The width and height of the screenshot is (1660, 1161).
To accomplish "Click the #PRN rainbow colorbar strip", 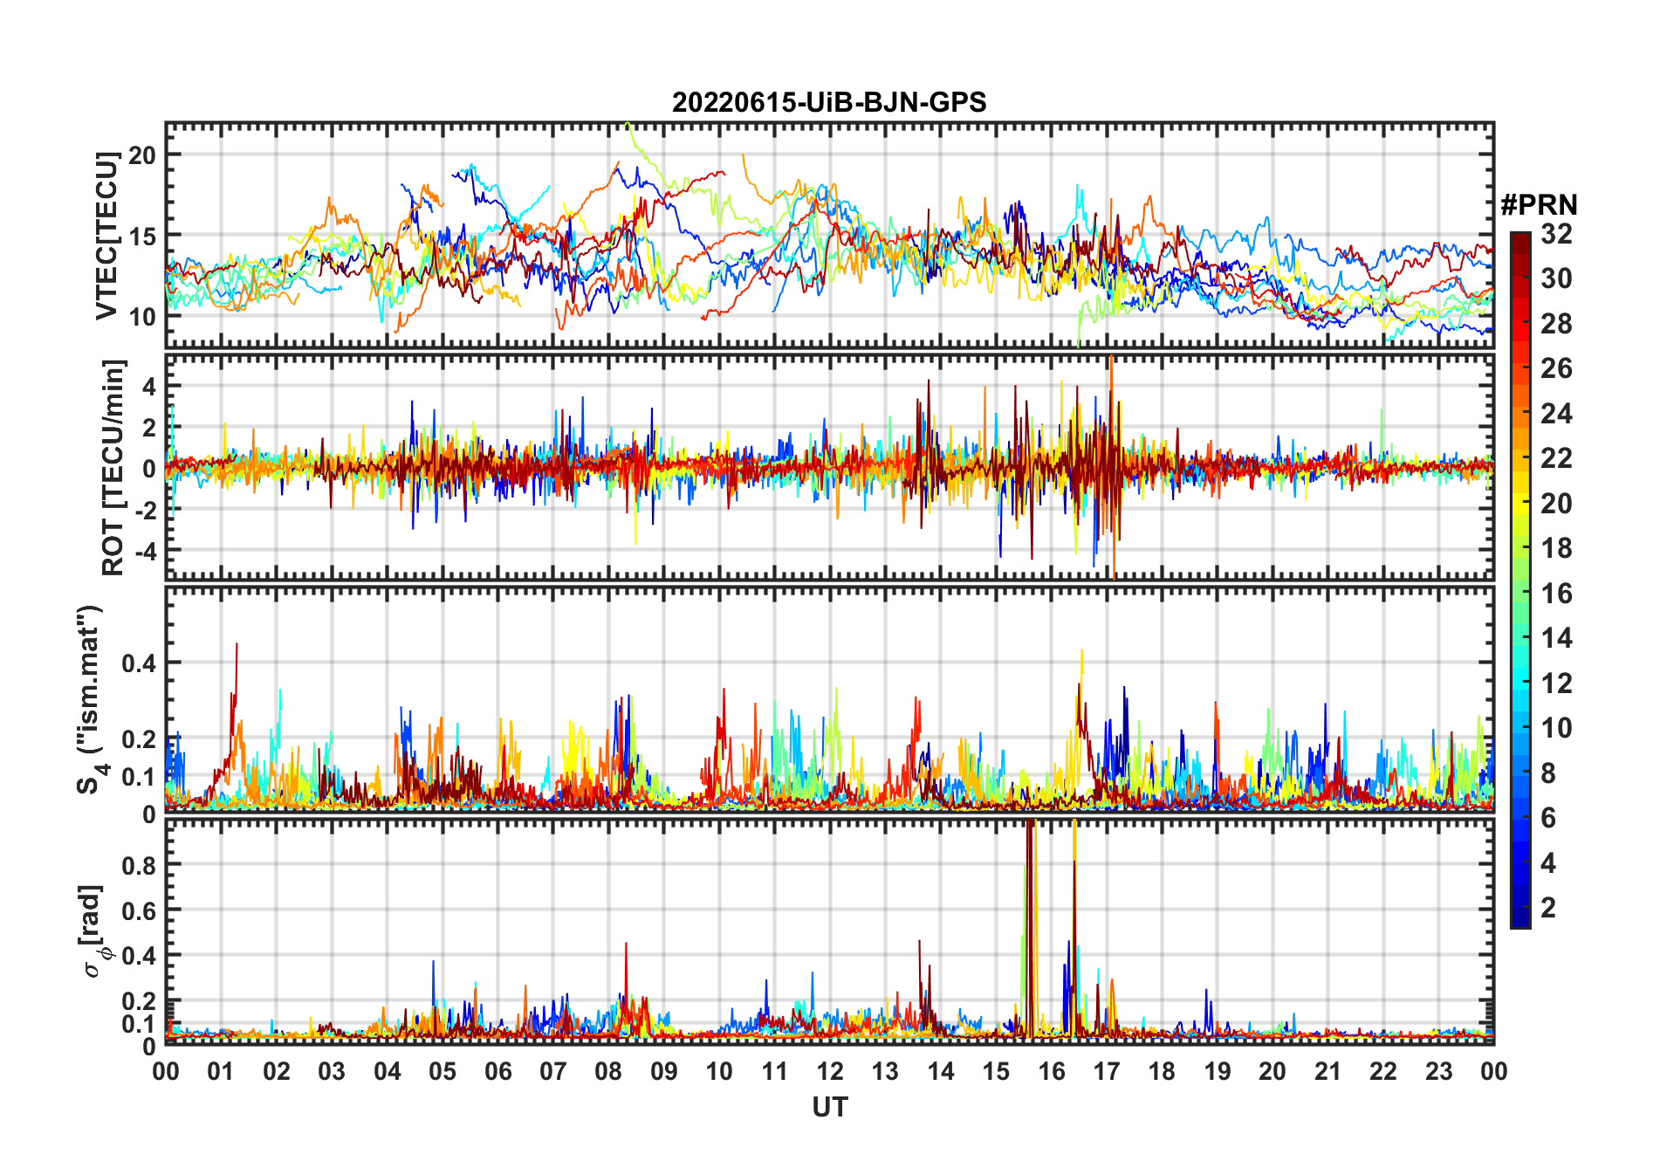I will [x=1520, y=580].
